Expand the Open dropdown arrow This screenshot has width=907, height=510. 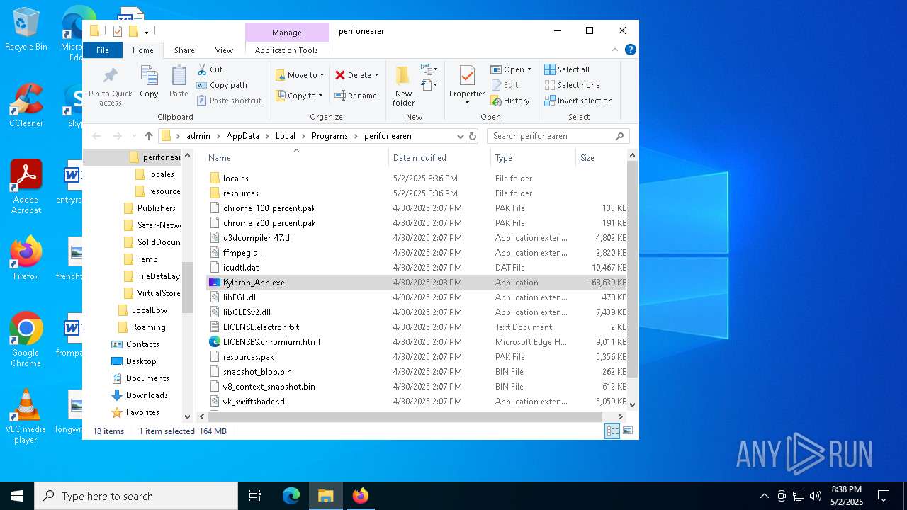(x=529, y=69)
